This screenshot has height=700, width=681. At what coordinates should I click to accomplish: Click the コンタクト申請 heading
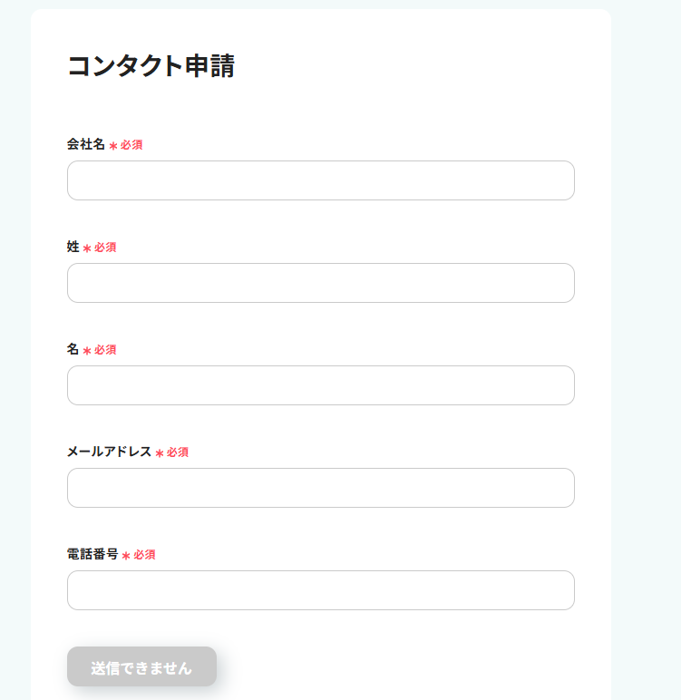point(151,66)
